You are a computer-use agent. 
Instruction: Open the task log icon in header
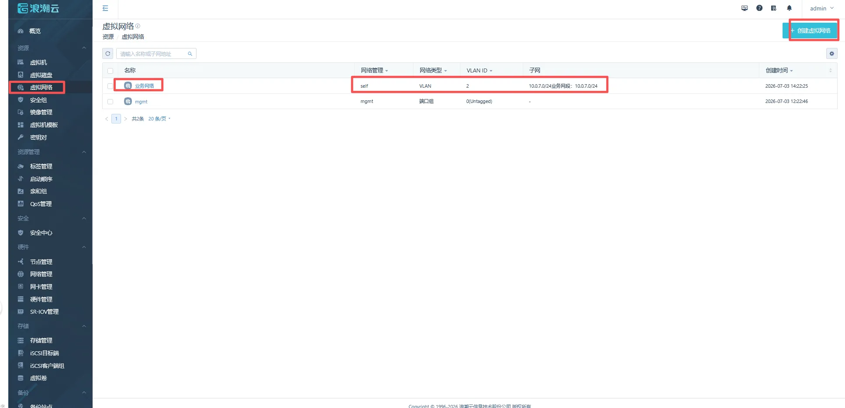[x=774, y=8]
